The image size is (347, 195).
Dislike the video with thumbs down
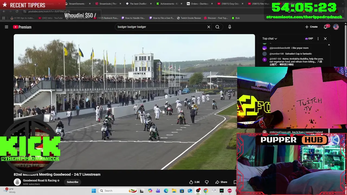pos(207,182)
